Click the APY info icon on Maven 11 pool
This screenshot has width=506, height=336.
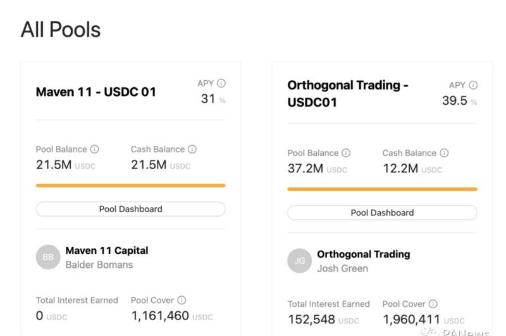coord(221,83)
